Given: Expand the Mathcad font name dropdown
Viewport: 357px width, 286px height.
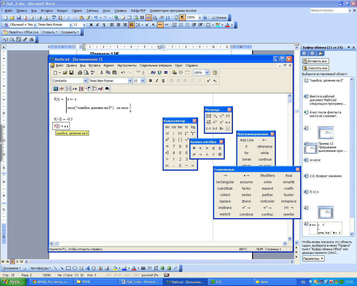Looking at the screenshot, I should point(130,81).
